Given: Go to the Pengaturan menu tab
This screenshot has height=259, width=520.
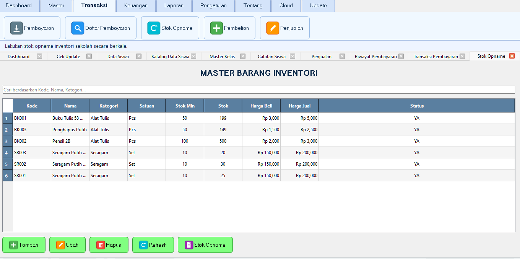Looking at the screenshot, I should [213, 6].
